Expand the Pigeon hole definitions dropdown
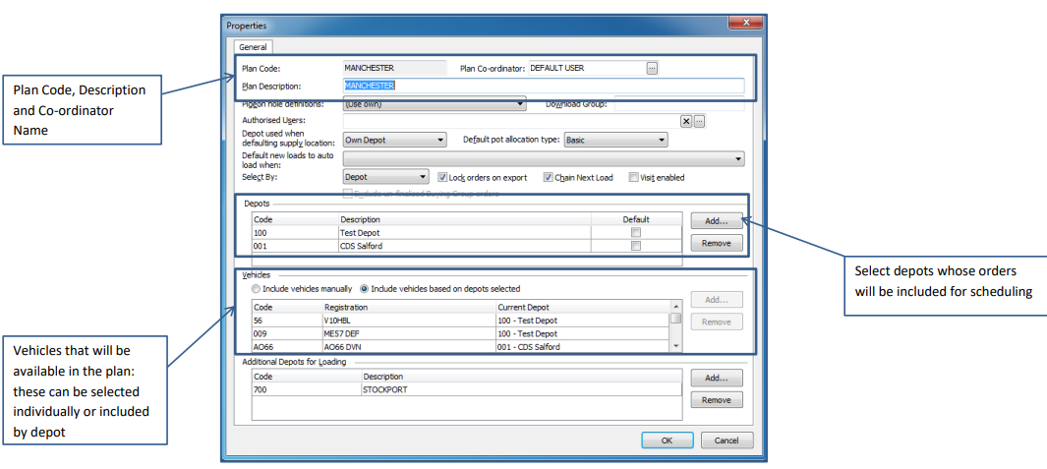This screenshot has height=469, width=1047. pyautogui.click(x=520, y=103)
